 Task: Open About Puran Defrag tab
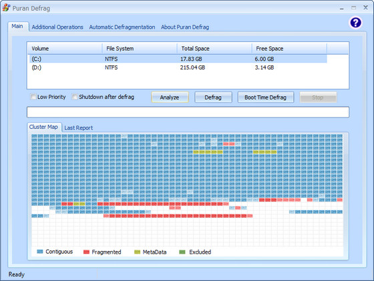coord(185,27)
